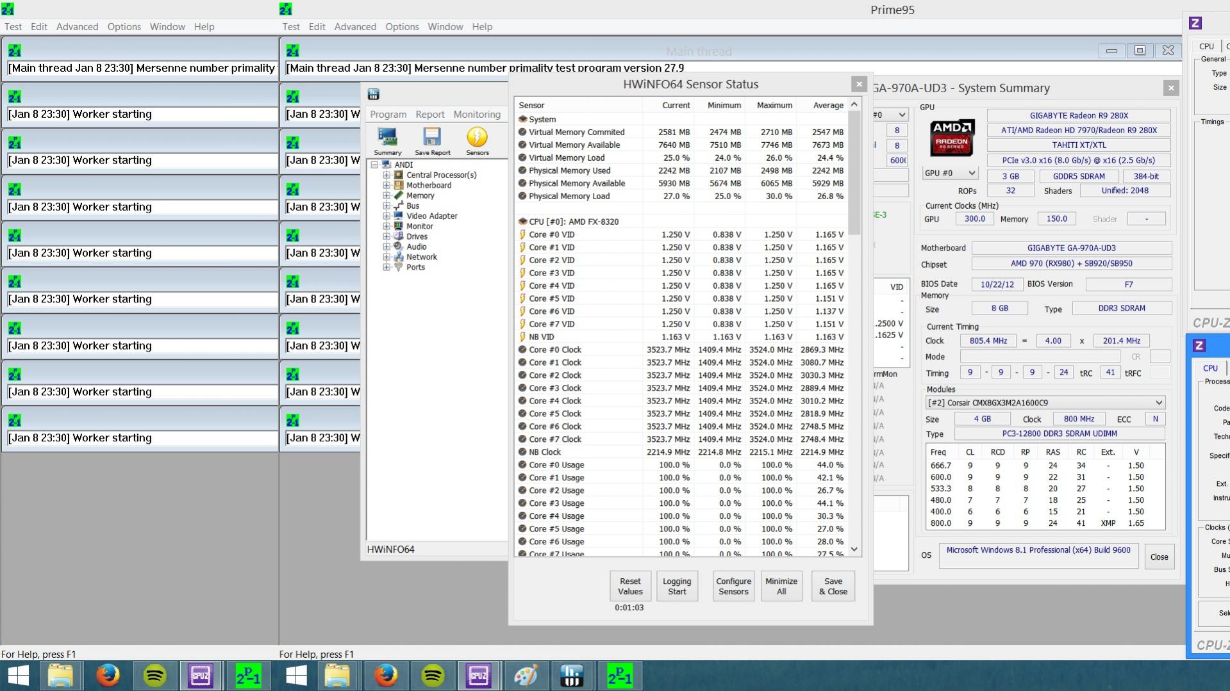Click the Video Adapter icon in the tree
The height and width of the screenshot is (691, 1230).
[399, 216]
